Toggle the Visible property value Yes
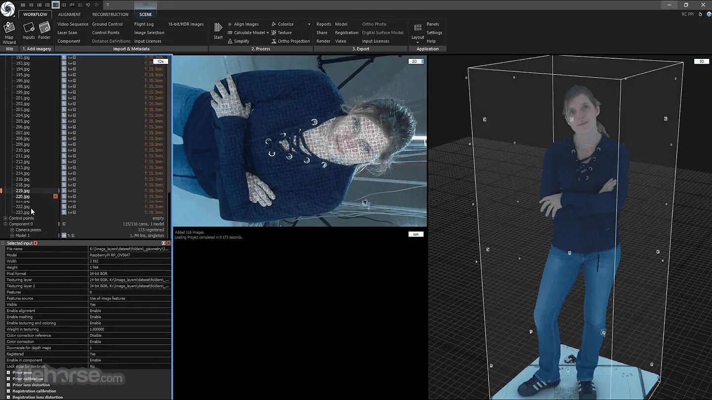712x400 pixels. tap(130, 305)
